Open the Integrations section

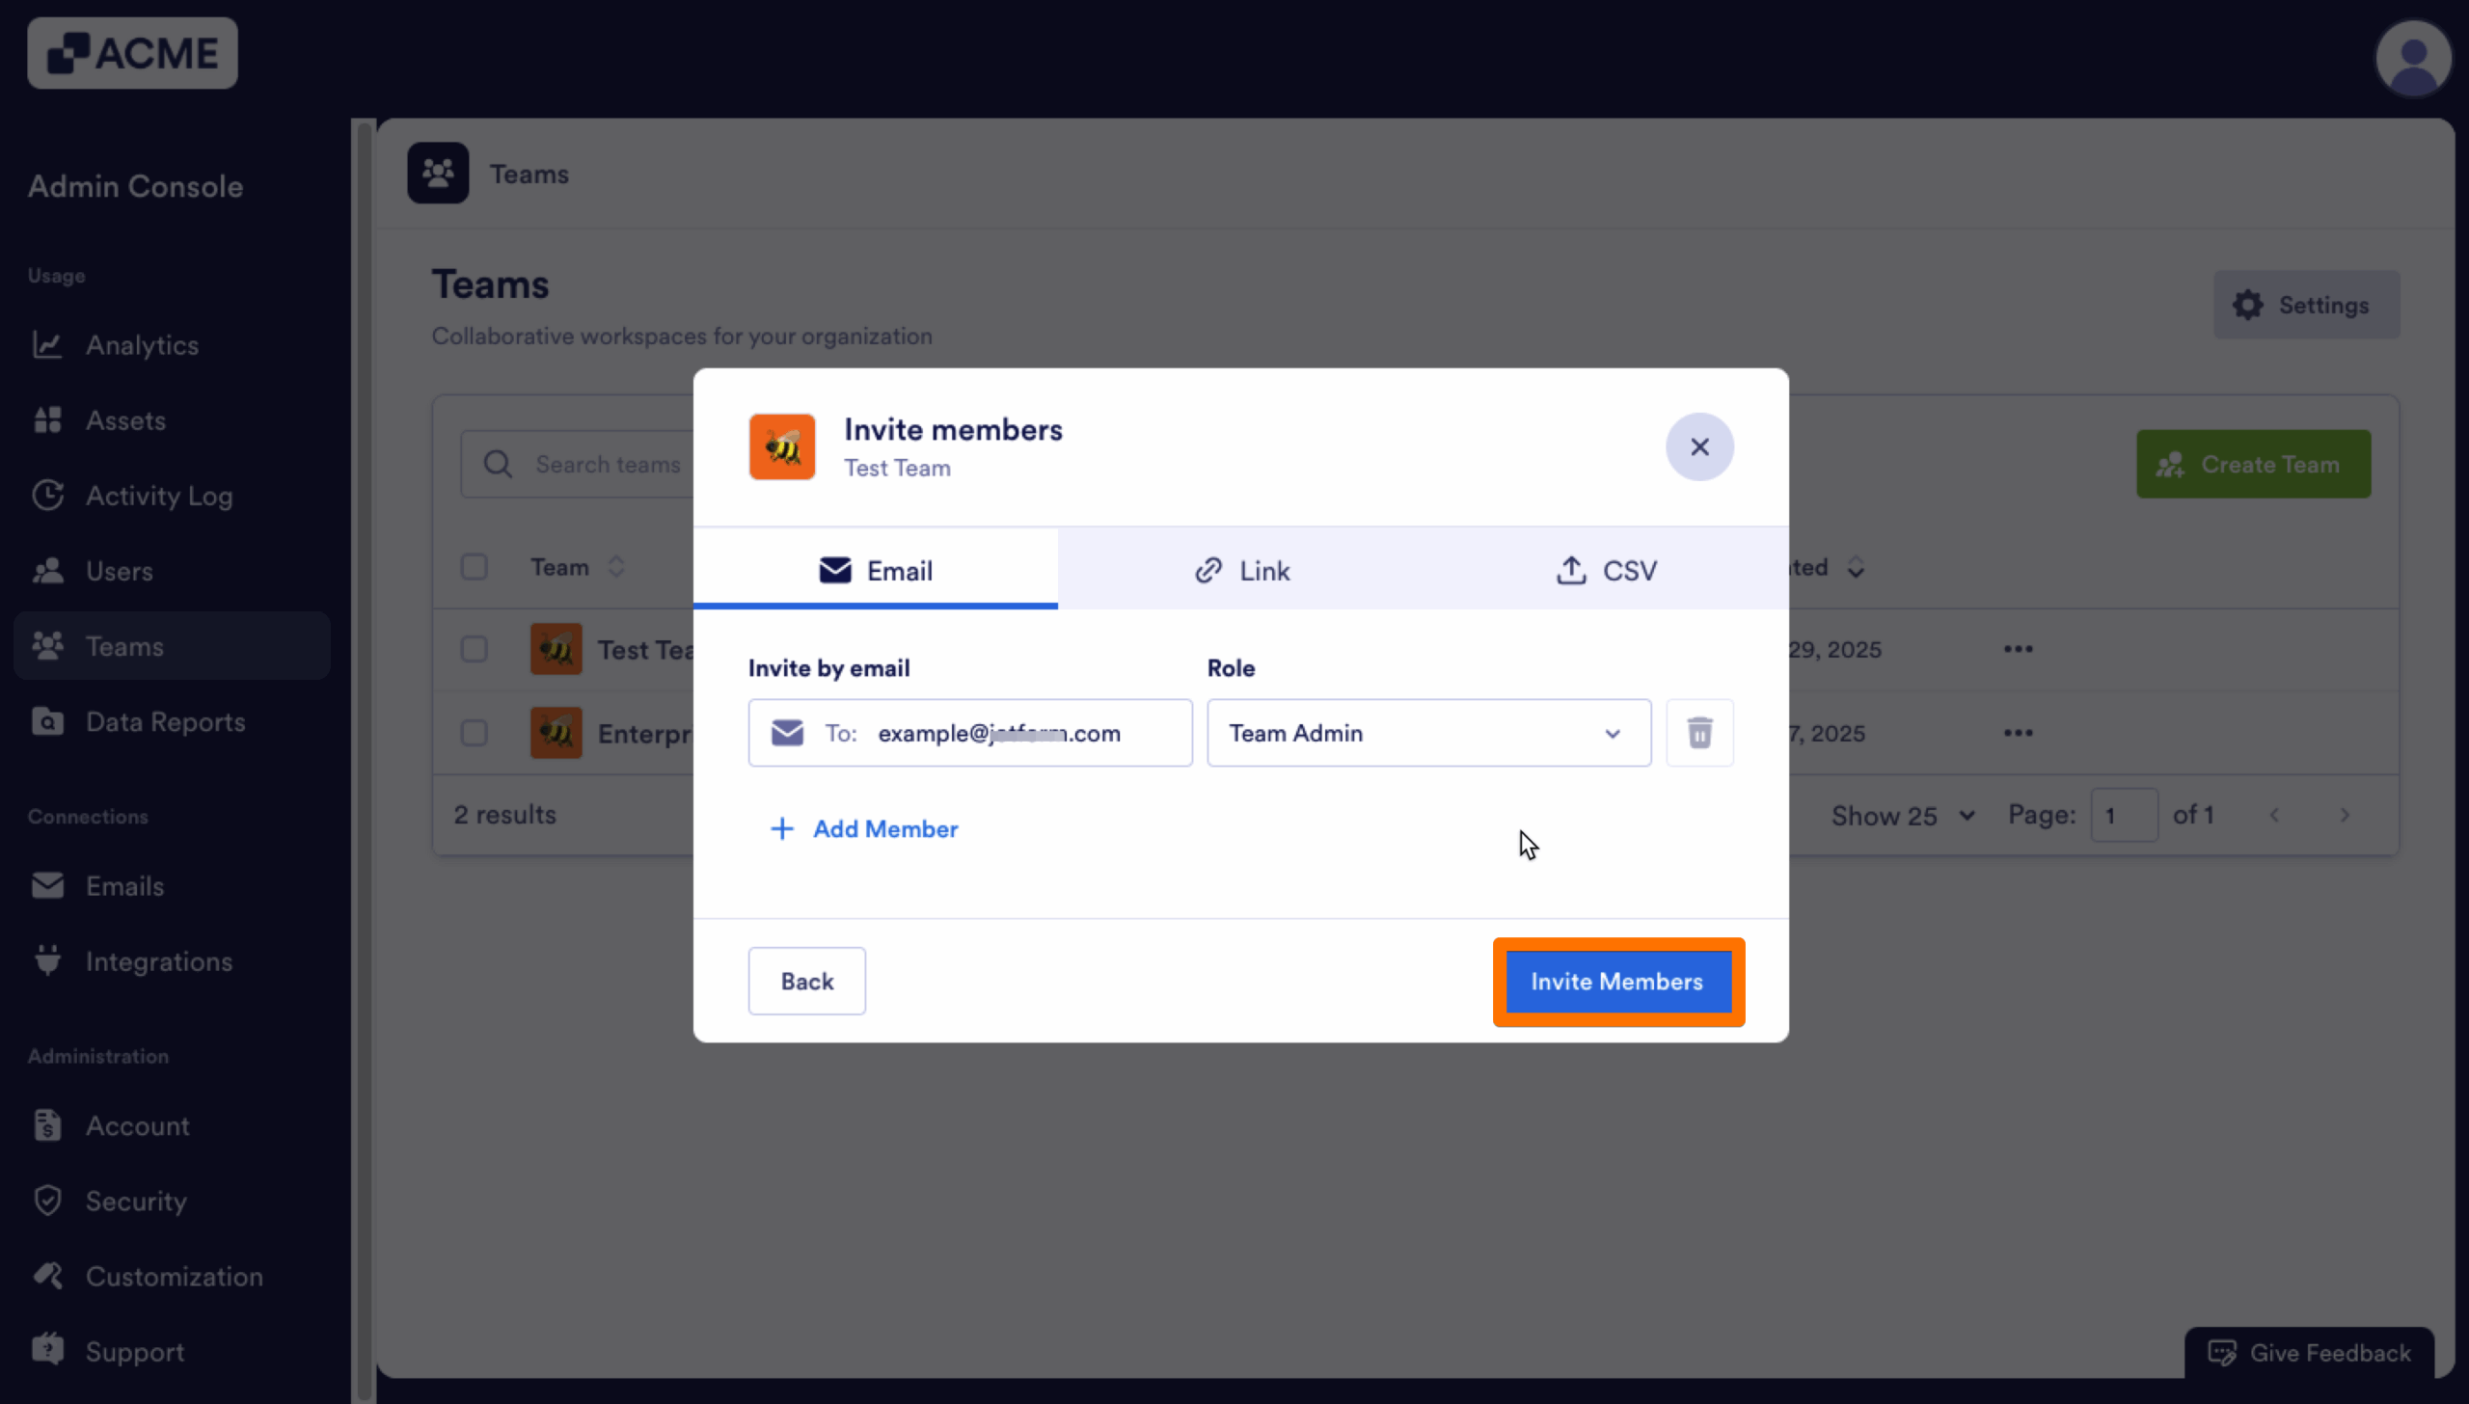(158, 960)
